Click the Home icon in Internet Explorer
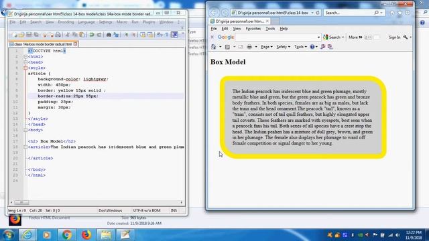The image size is (429, 241). [x=391, y=13]
